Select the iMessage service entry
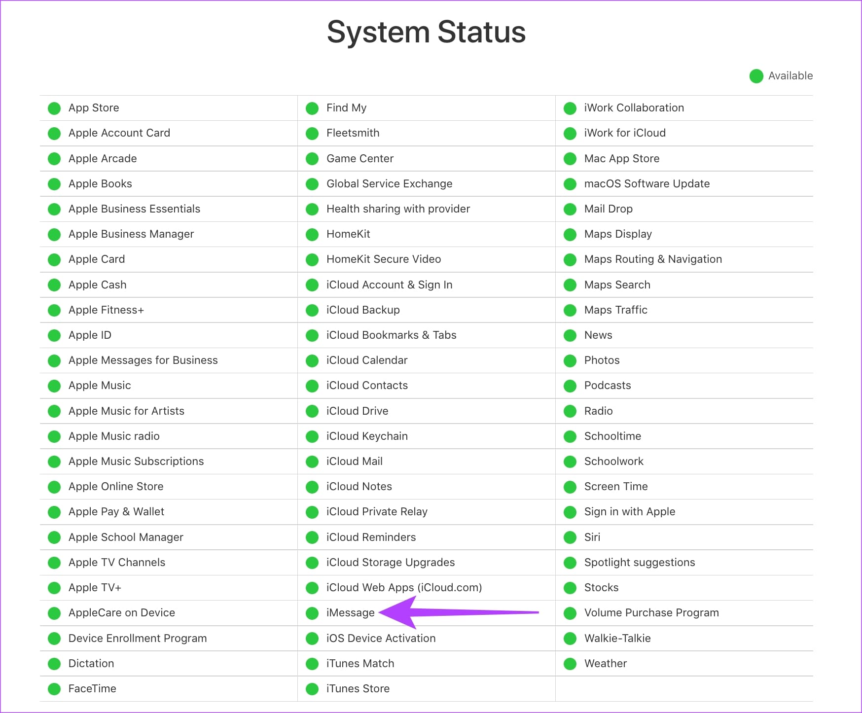The width and height of the screenshot is (862, 713). (350, 613)
